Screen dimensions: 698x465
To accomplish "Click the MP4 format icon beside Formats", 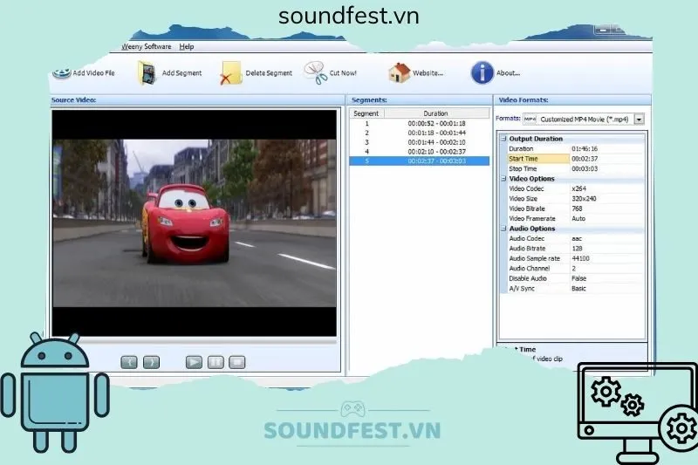I will click(x=530, y=119).
